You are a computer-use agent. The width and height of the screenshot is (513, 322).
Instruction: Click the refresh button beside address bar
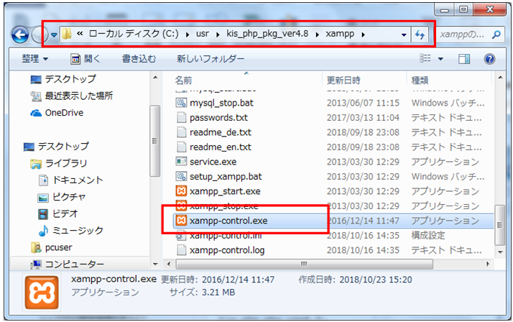click(x=420, y=34)
